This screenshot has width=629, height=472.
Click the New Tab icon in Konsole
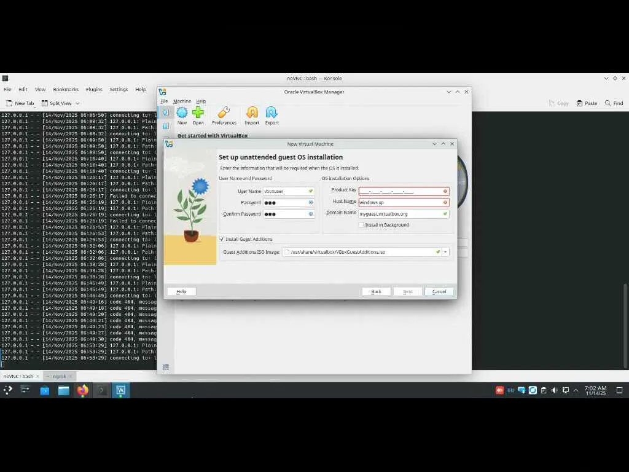click(10, 103)
